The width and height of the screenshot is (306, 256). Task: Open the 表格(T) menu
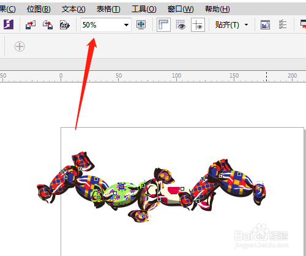[108, 9]
